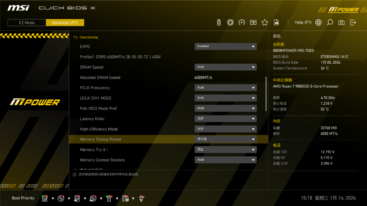Click the 15:18 clock in bottom bar

coord(306,198)
